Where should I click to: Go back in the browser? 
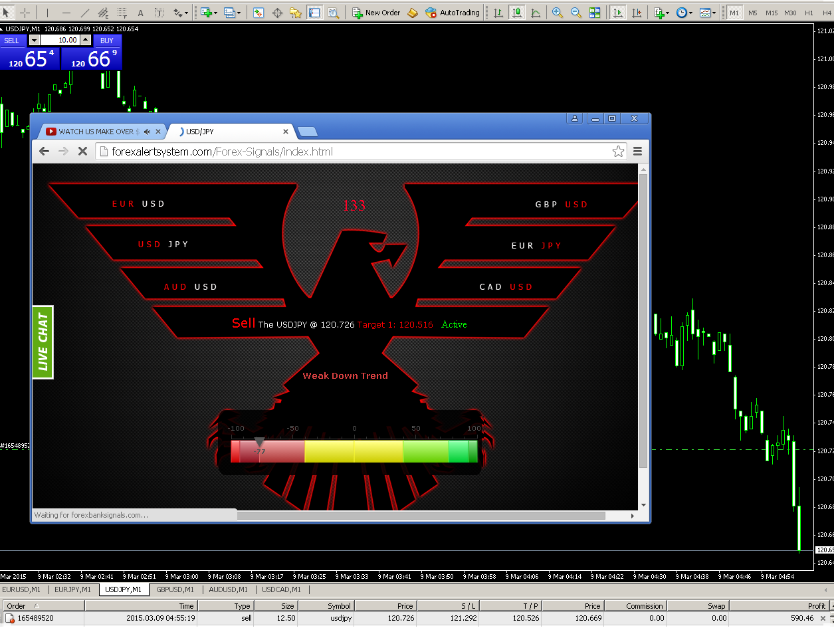pos(45,152)
